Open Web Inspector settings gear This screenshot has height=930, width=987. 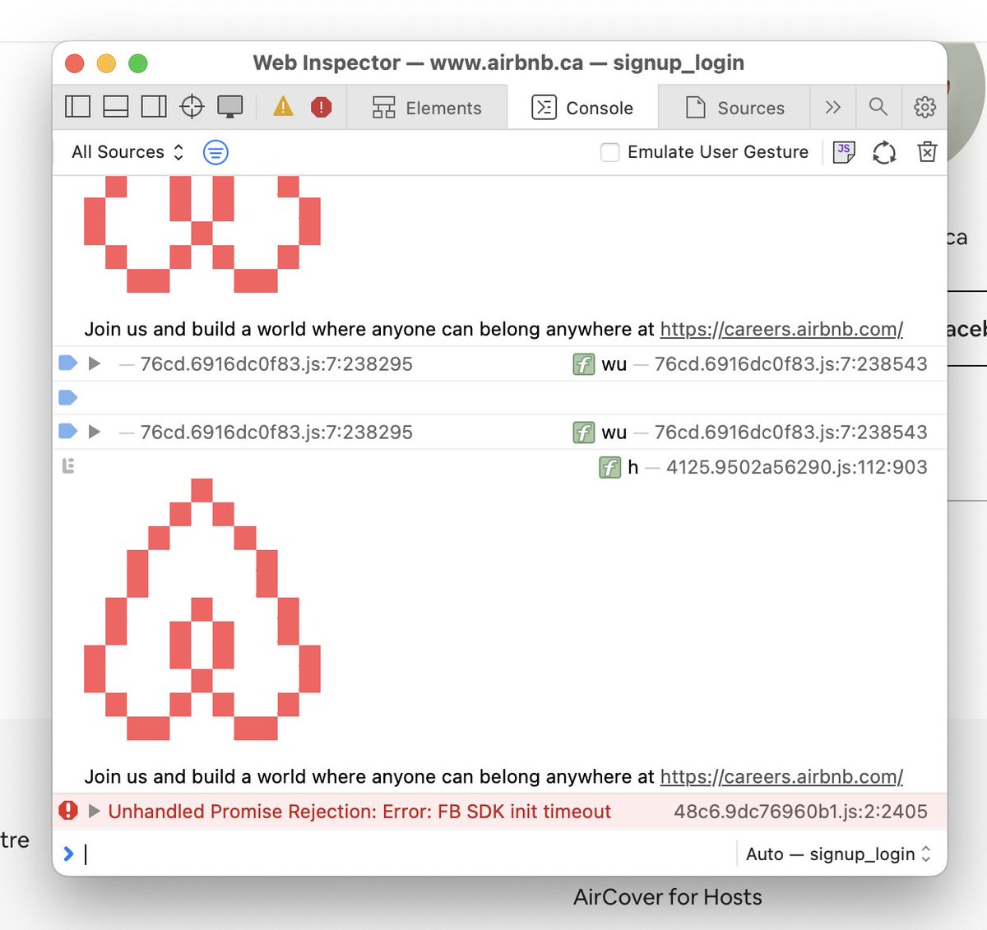coord(924,107)
